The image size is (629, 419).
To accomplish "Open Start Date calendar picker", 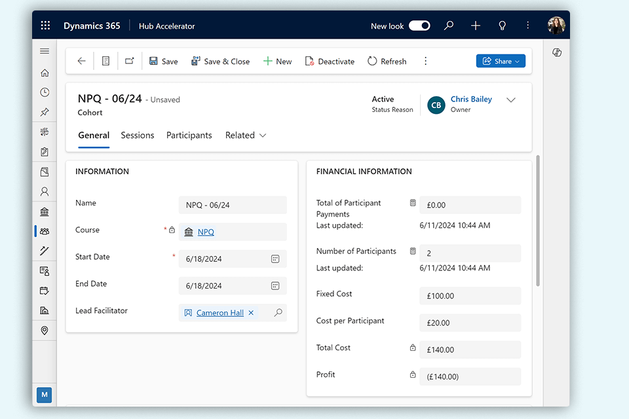I will point(275,259).
